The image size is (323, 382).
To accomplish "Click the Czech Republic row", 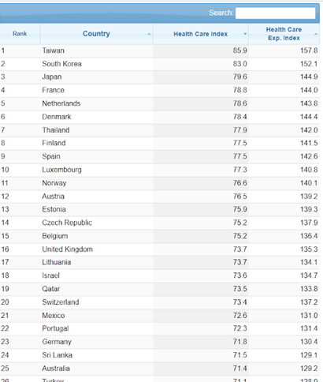I will coord(160,223).
